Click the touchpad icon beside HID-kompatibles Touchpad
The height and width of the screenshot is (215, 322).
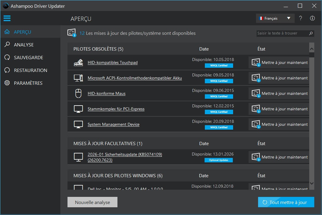tap(78, 62)
